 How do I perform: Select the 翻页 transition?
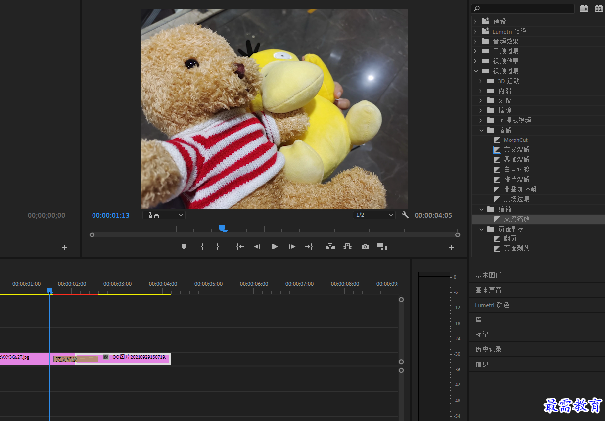510,238
